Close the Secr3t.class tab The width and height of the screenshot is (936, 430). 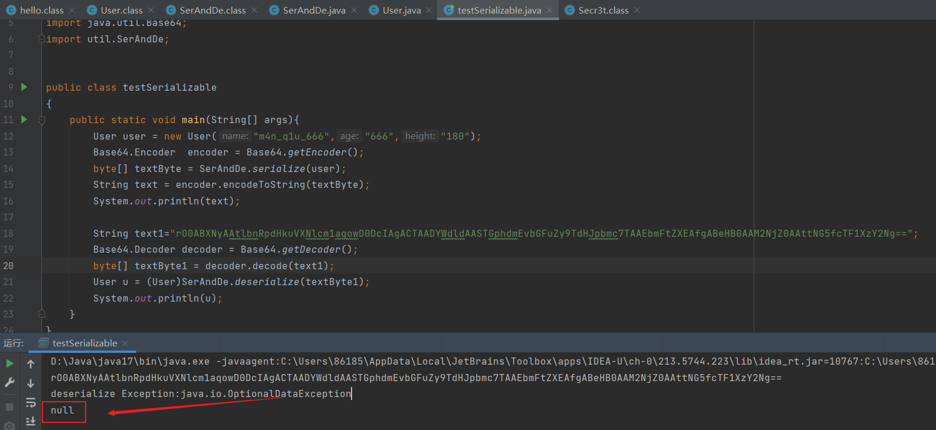[637, 10]
